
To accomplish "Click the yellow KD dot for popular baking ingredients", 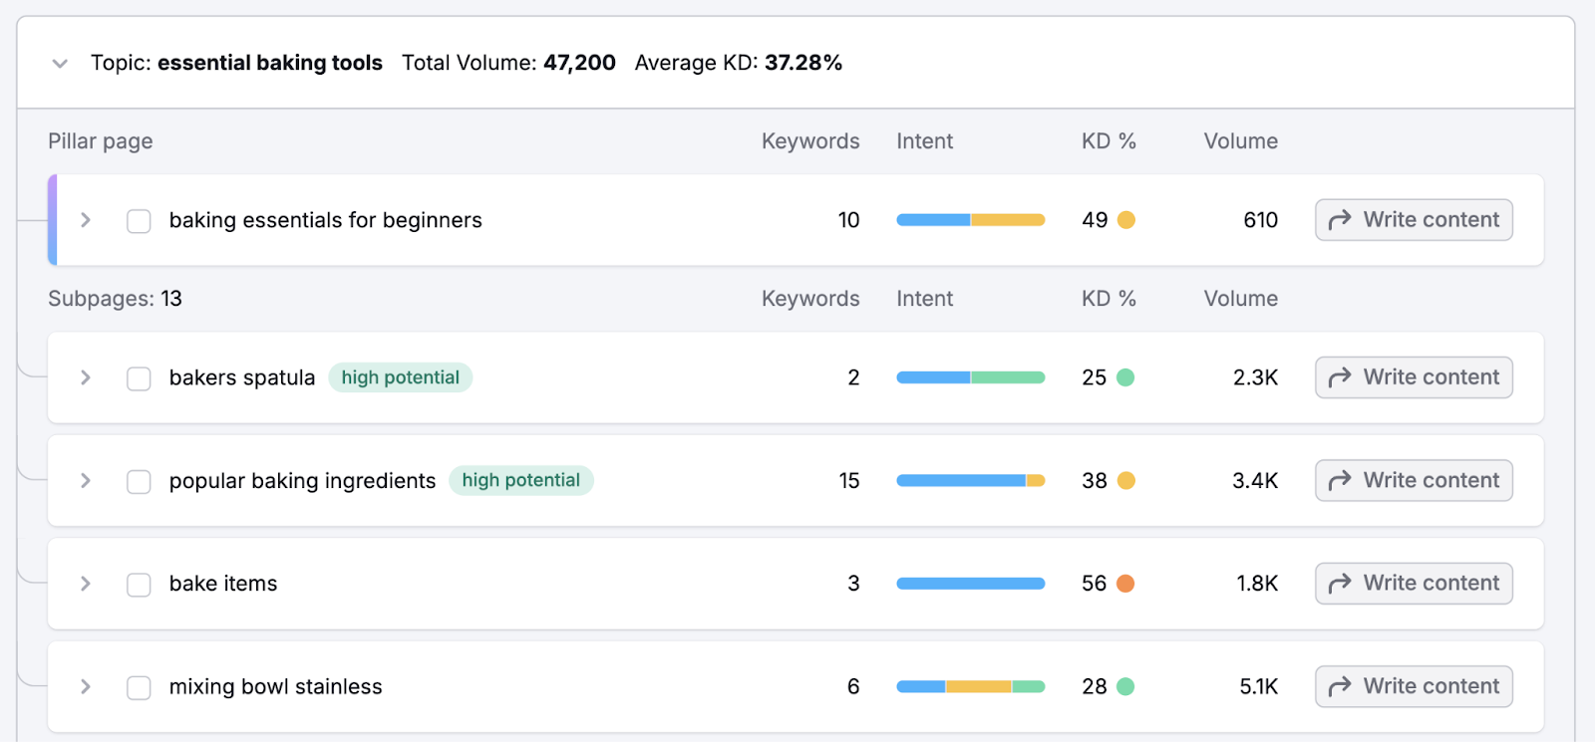I will [x=1125, y=481].
